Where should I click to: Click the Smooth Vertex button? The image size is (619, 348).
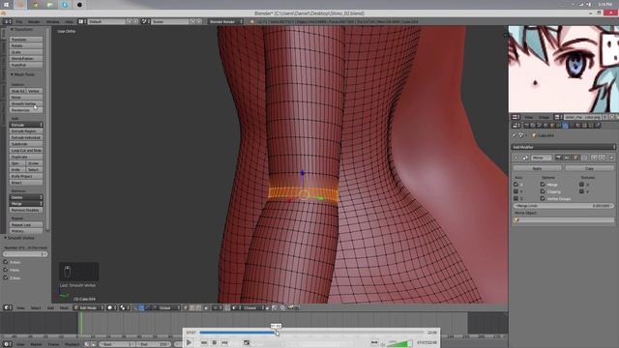(x=26, y=103)
